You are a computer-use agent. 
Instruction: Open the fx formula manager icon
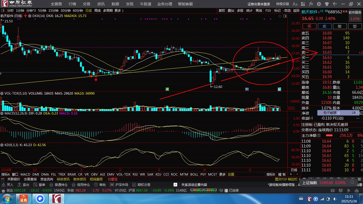[311, 4]
